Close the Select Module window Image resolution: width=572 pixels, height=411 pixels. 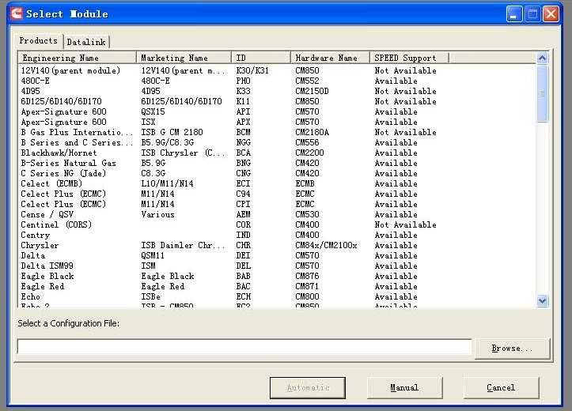coord(551,14)
